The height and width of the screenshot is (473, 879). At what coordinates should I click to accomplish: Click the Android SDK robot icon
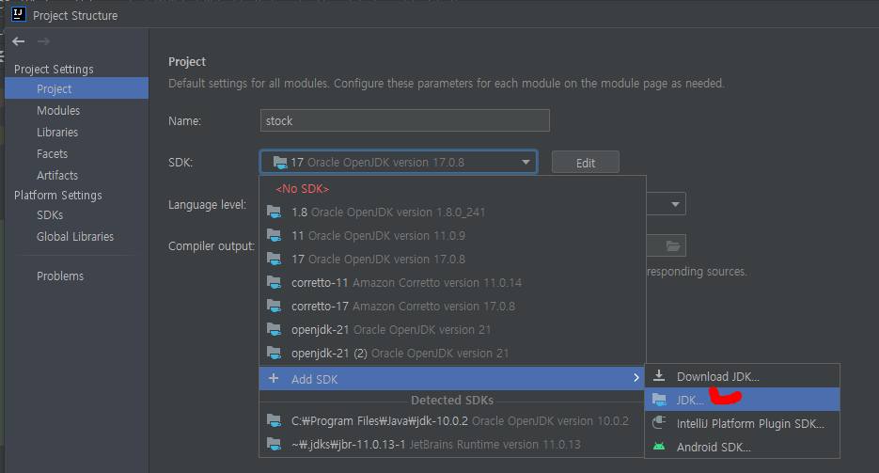(x=659, y=447)
